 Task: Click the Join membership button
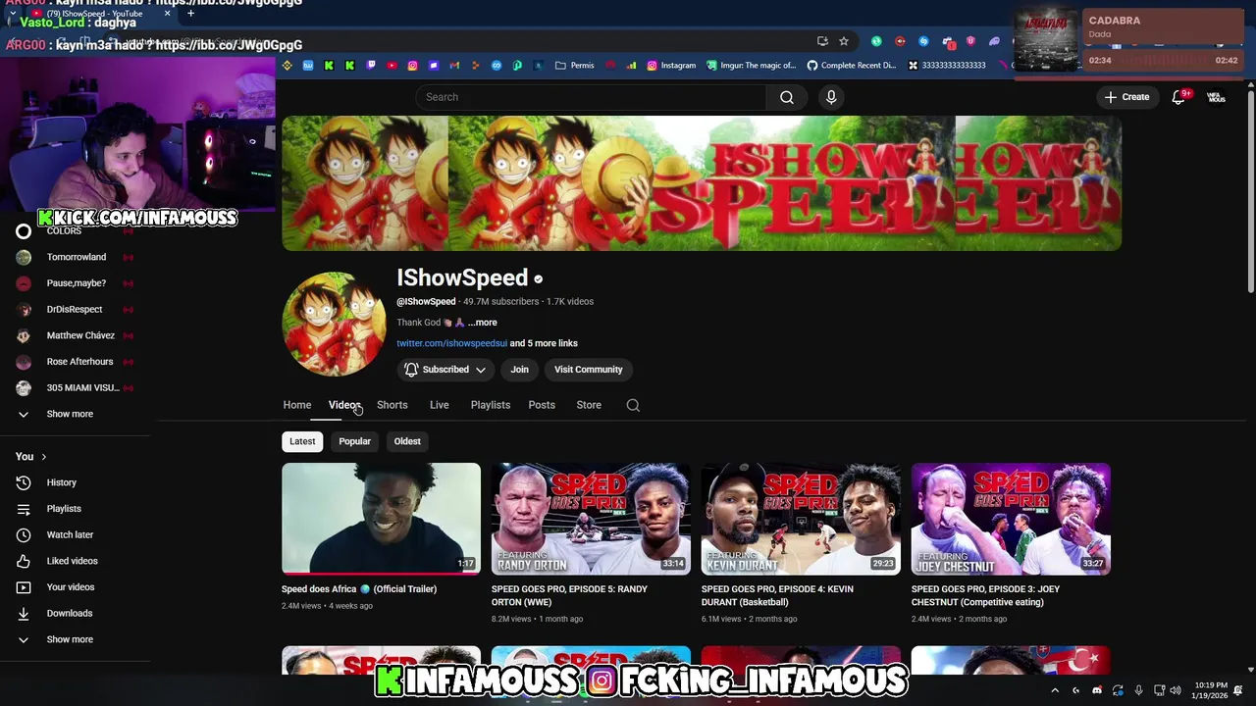pos(519,370)
